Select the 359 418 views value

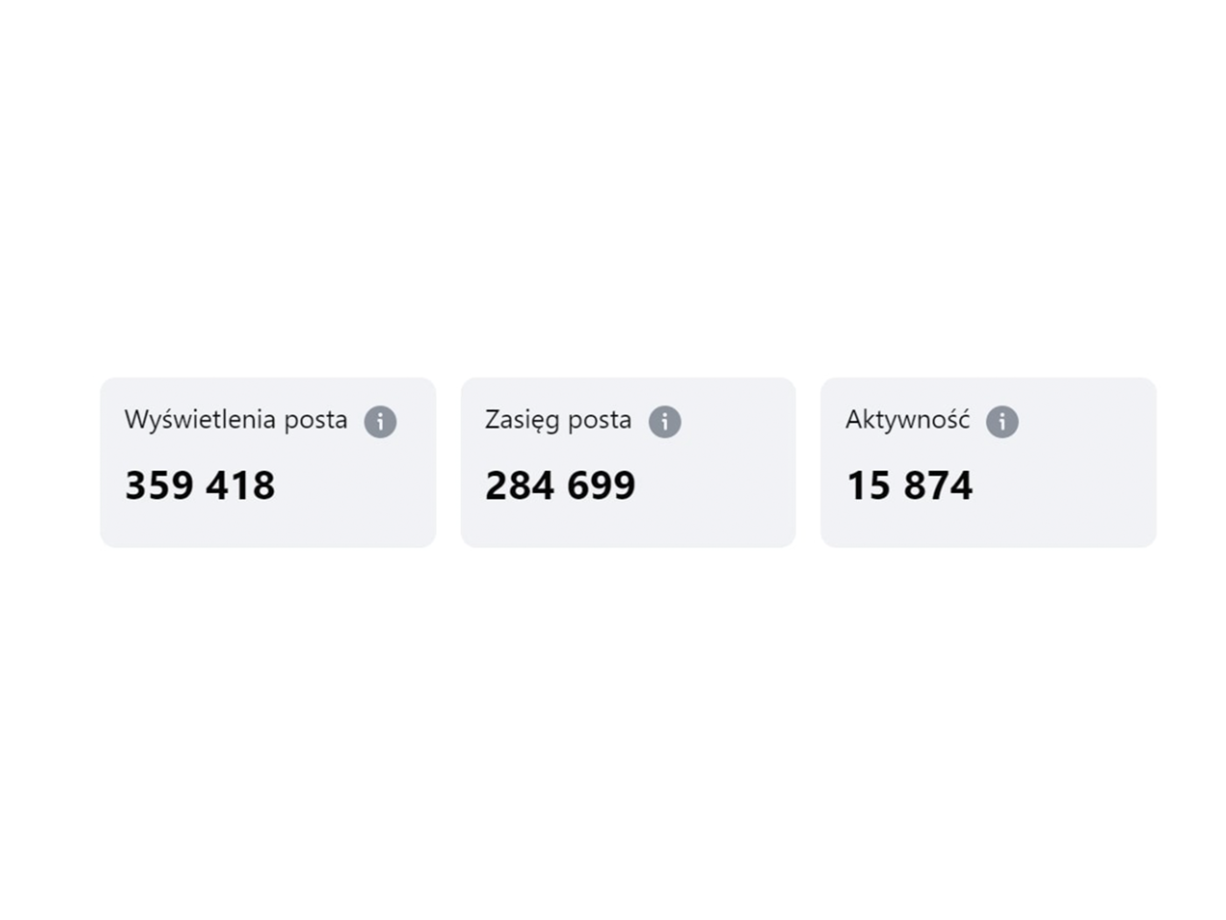point(200,485)
